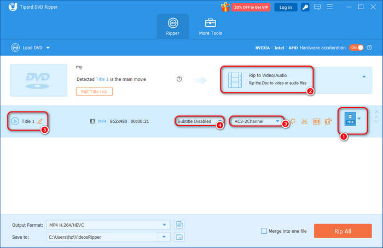383x248 pixels.
Task: Click the ID3 metadata info icon
Action: 316,121
